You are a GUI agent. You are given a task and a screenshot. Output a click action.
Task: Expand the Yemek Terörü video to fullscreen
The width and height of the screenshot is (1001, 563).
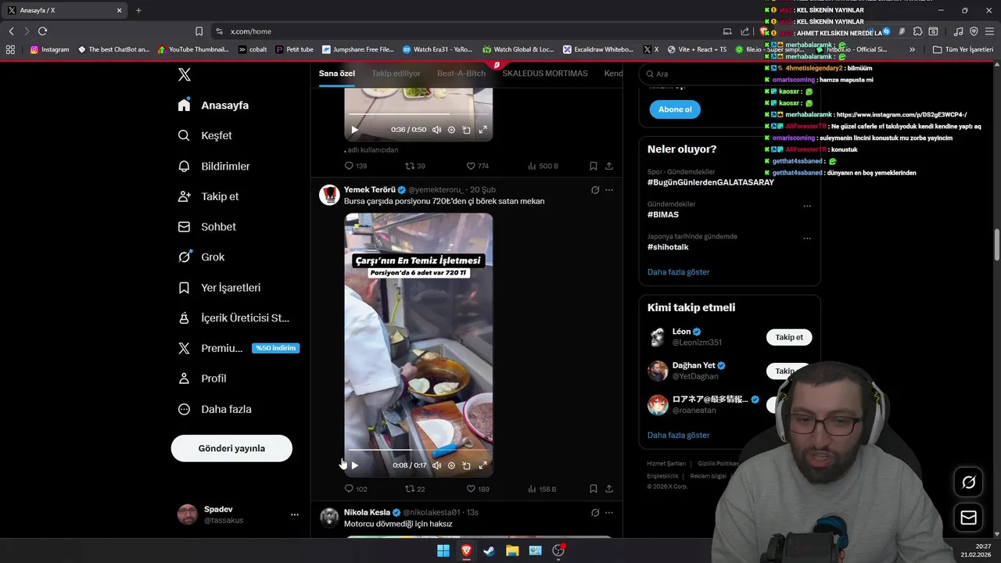coord(483,465)
